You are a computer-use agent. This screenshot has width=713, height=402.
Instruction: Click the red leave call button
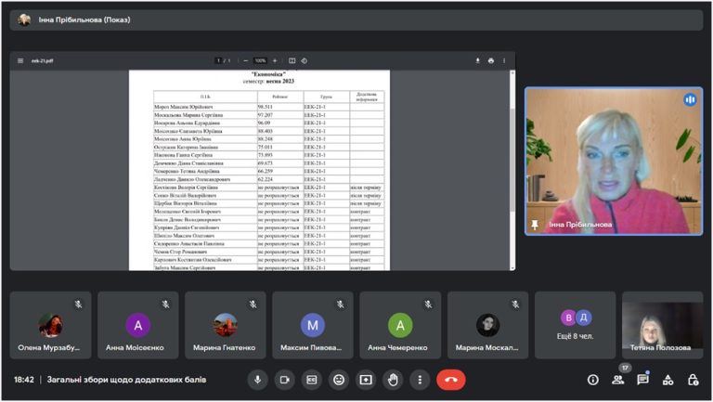pos(450,380)
